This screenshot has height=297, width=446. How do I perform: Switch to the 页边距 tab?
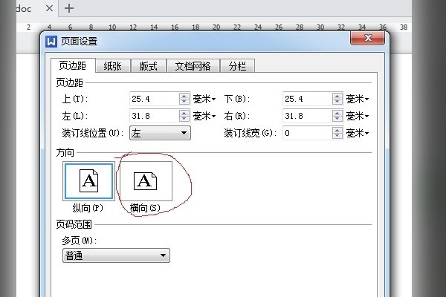coord(73,65)
